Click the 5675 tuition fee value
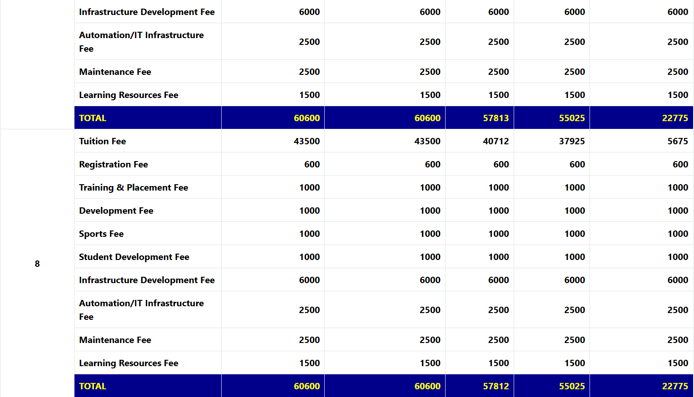This screenshot has width=694, height=397. point(677,141)
